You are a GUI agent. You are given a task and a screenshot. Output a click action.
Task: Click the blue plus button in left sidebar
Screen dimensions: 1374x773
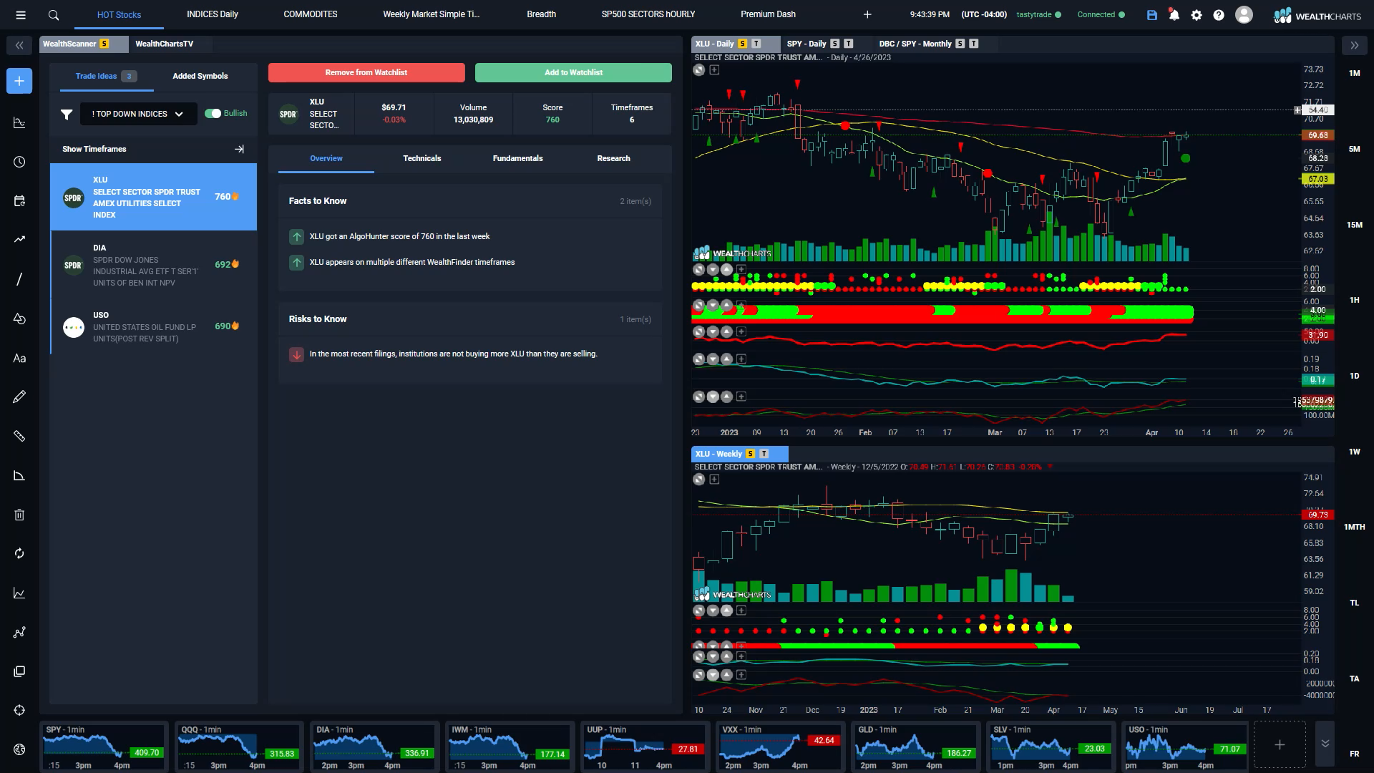pyautogui.click(x=19, y=81)
